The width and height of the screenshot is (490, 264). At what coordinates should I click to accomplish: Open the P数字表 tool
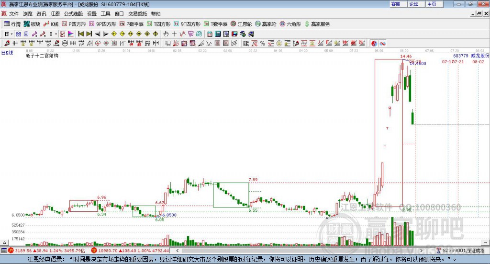(131, 24)
